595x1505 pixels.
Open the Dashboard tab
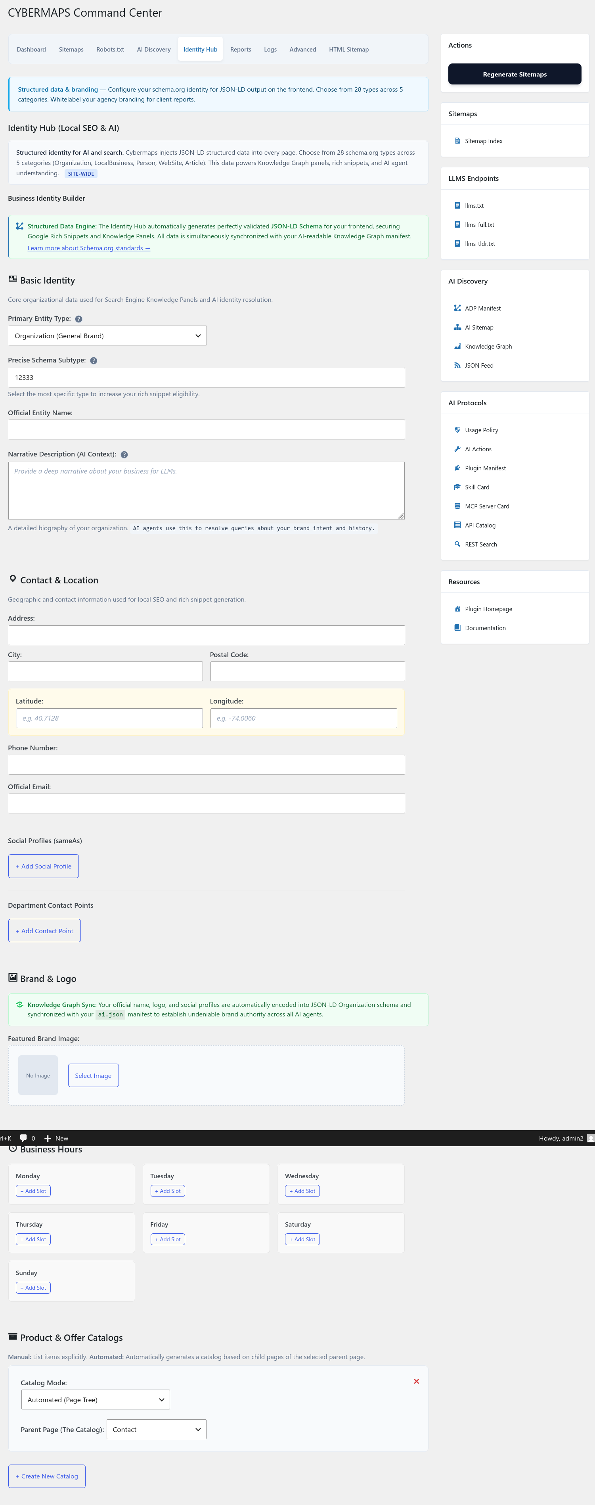(31, 50)
